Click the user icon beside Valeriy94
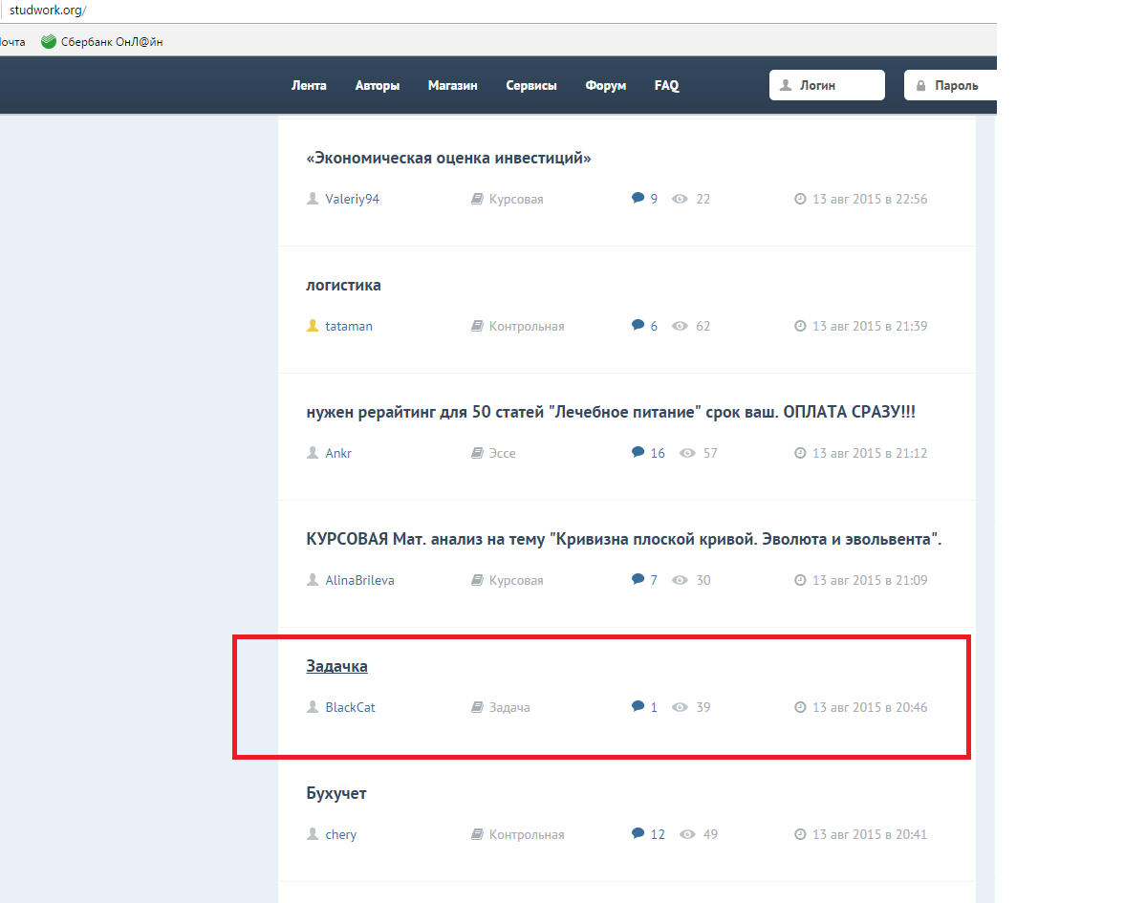This screenshot has height=903, width=1146. click(313, 198)
